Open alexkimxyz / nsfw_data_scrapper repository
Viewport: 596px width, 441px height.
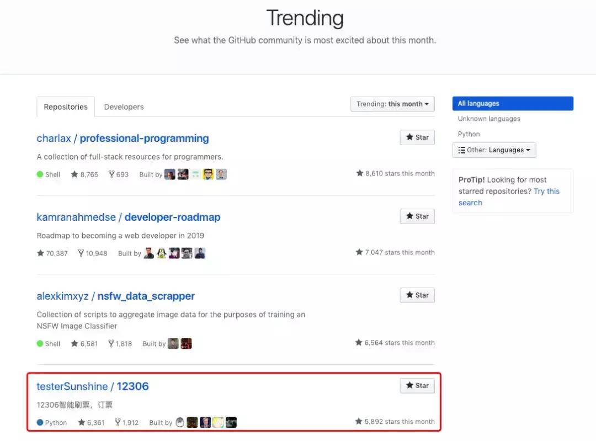(115, 296)
